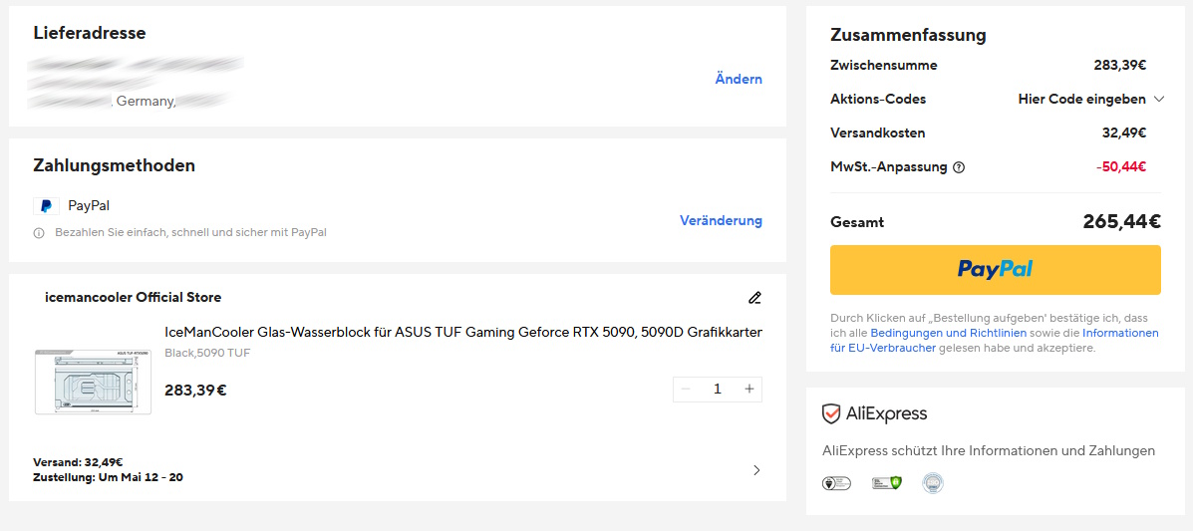Click the info icon beside PayPal description

point(39,233)
